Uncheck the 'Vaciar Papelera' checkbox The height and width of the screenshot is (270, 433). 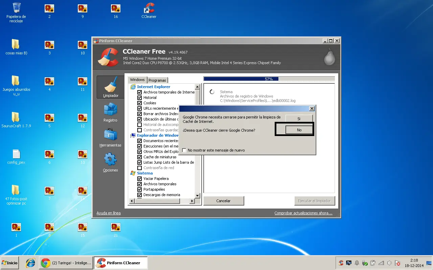click(140, 179)
